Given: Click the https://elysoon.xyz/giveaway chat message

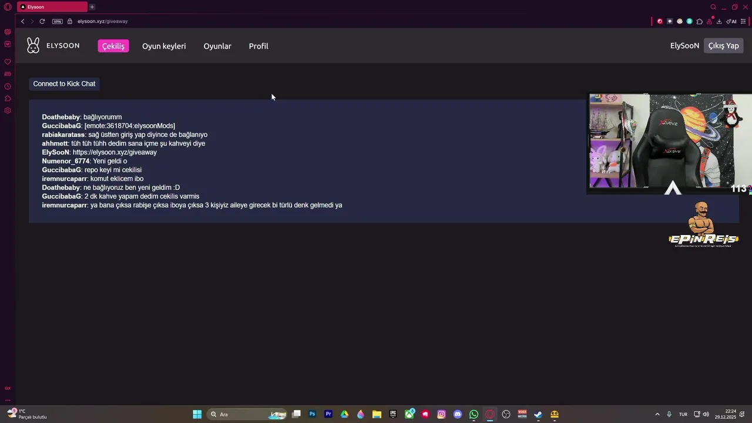Looking at the screenshot, I should click(115, 152).
